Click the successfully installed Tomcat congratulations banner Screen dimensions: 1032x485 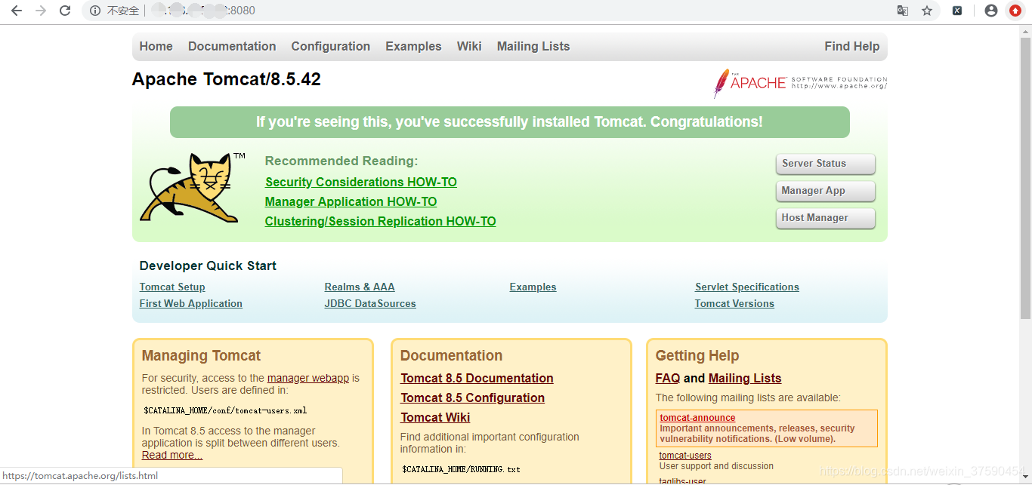[510, 122]
